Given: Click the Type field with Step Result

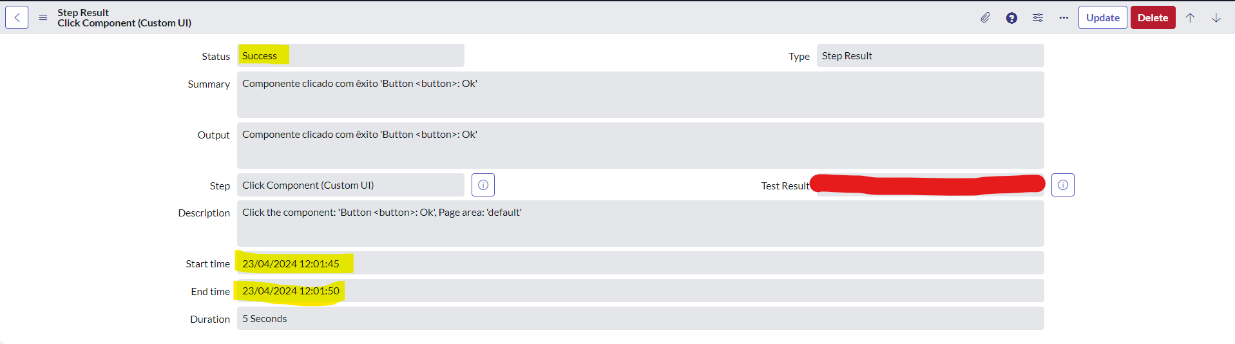Looking at the screenshot, I should [x=930, y=55].
